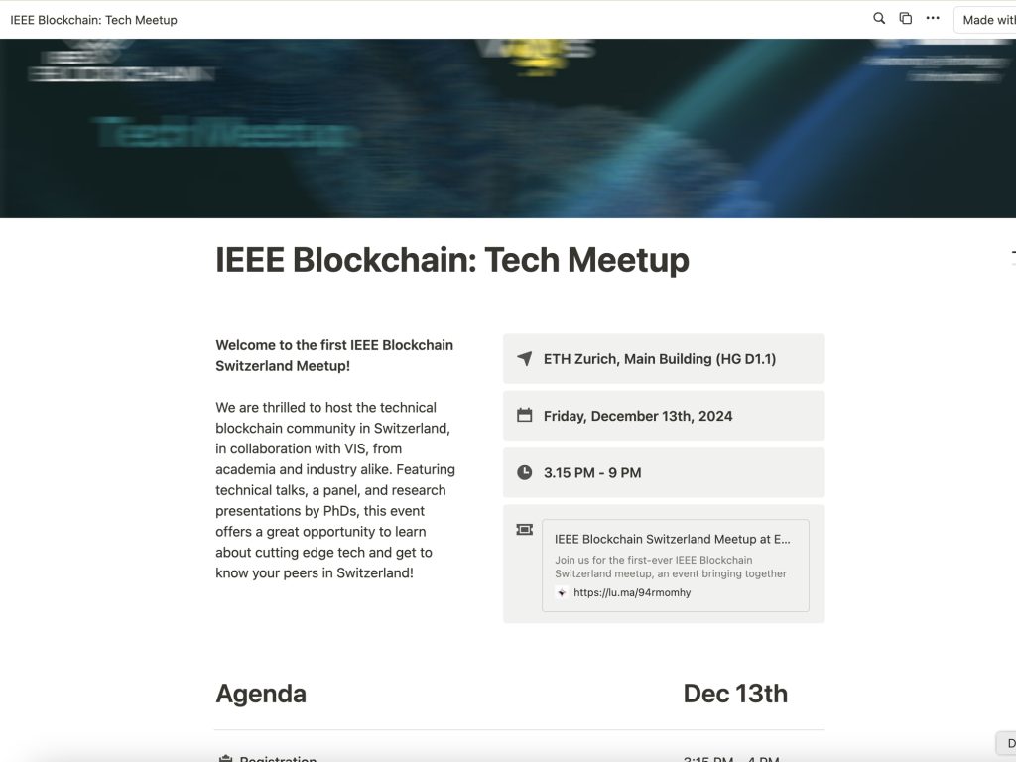The image size is (1016, 762).
Task: Click the IEEE Blockchain: Tech Meetup page title
Action: 452,260
